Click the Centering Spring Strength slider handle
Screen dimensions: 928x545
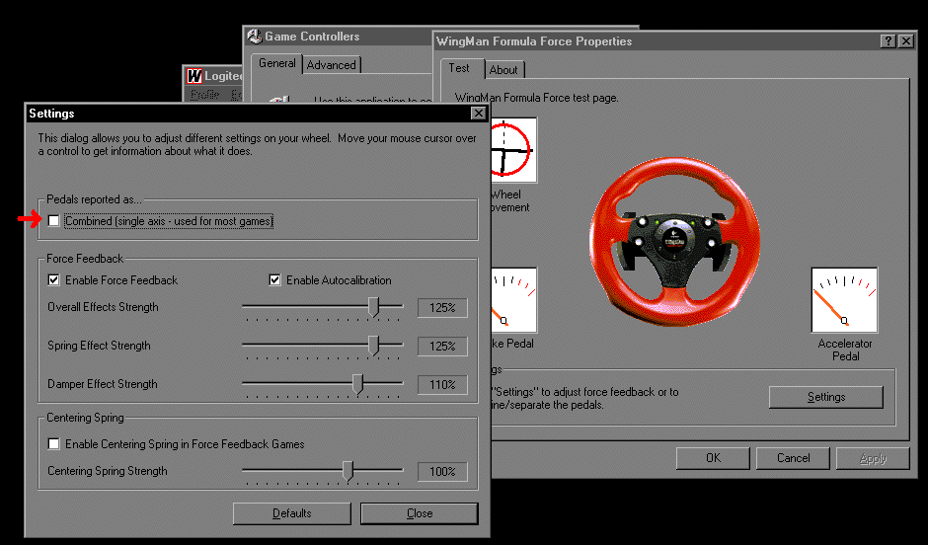pos(348,471)
